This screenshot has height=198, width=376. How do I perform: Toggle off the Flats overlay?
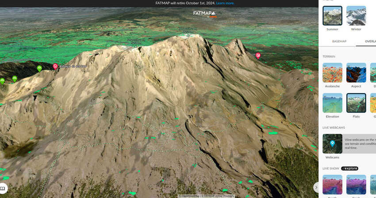[x=356, y=103]
